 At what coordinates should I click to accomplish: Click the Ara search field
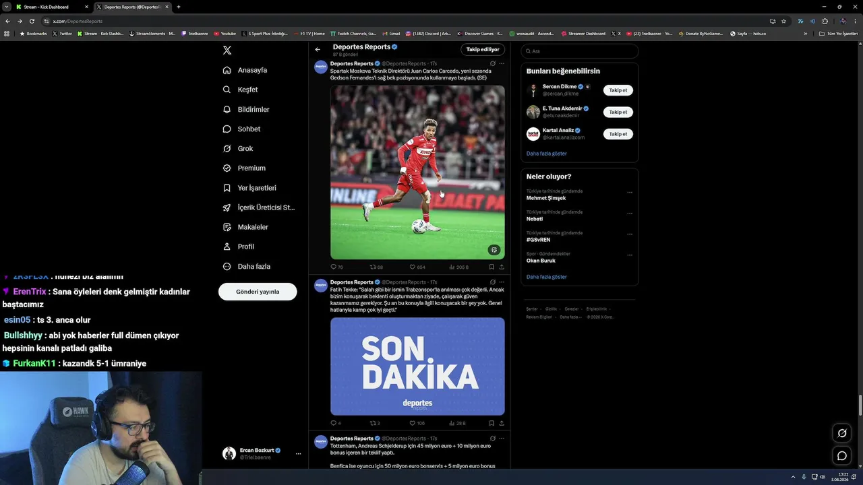579,51
